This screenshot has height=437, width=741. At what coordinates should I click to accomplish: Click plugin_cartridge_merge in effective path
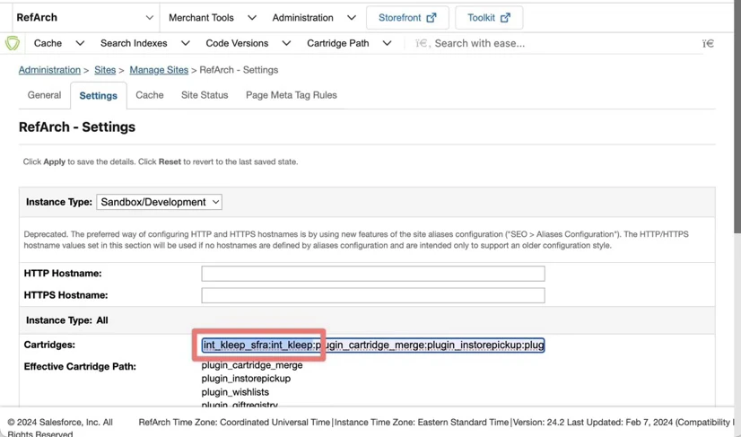point(252,365)
